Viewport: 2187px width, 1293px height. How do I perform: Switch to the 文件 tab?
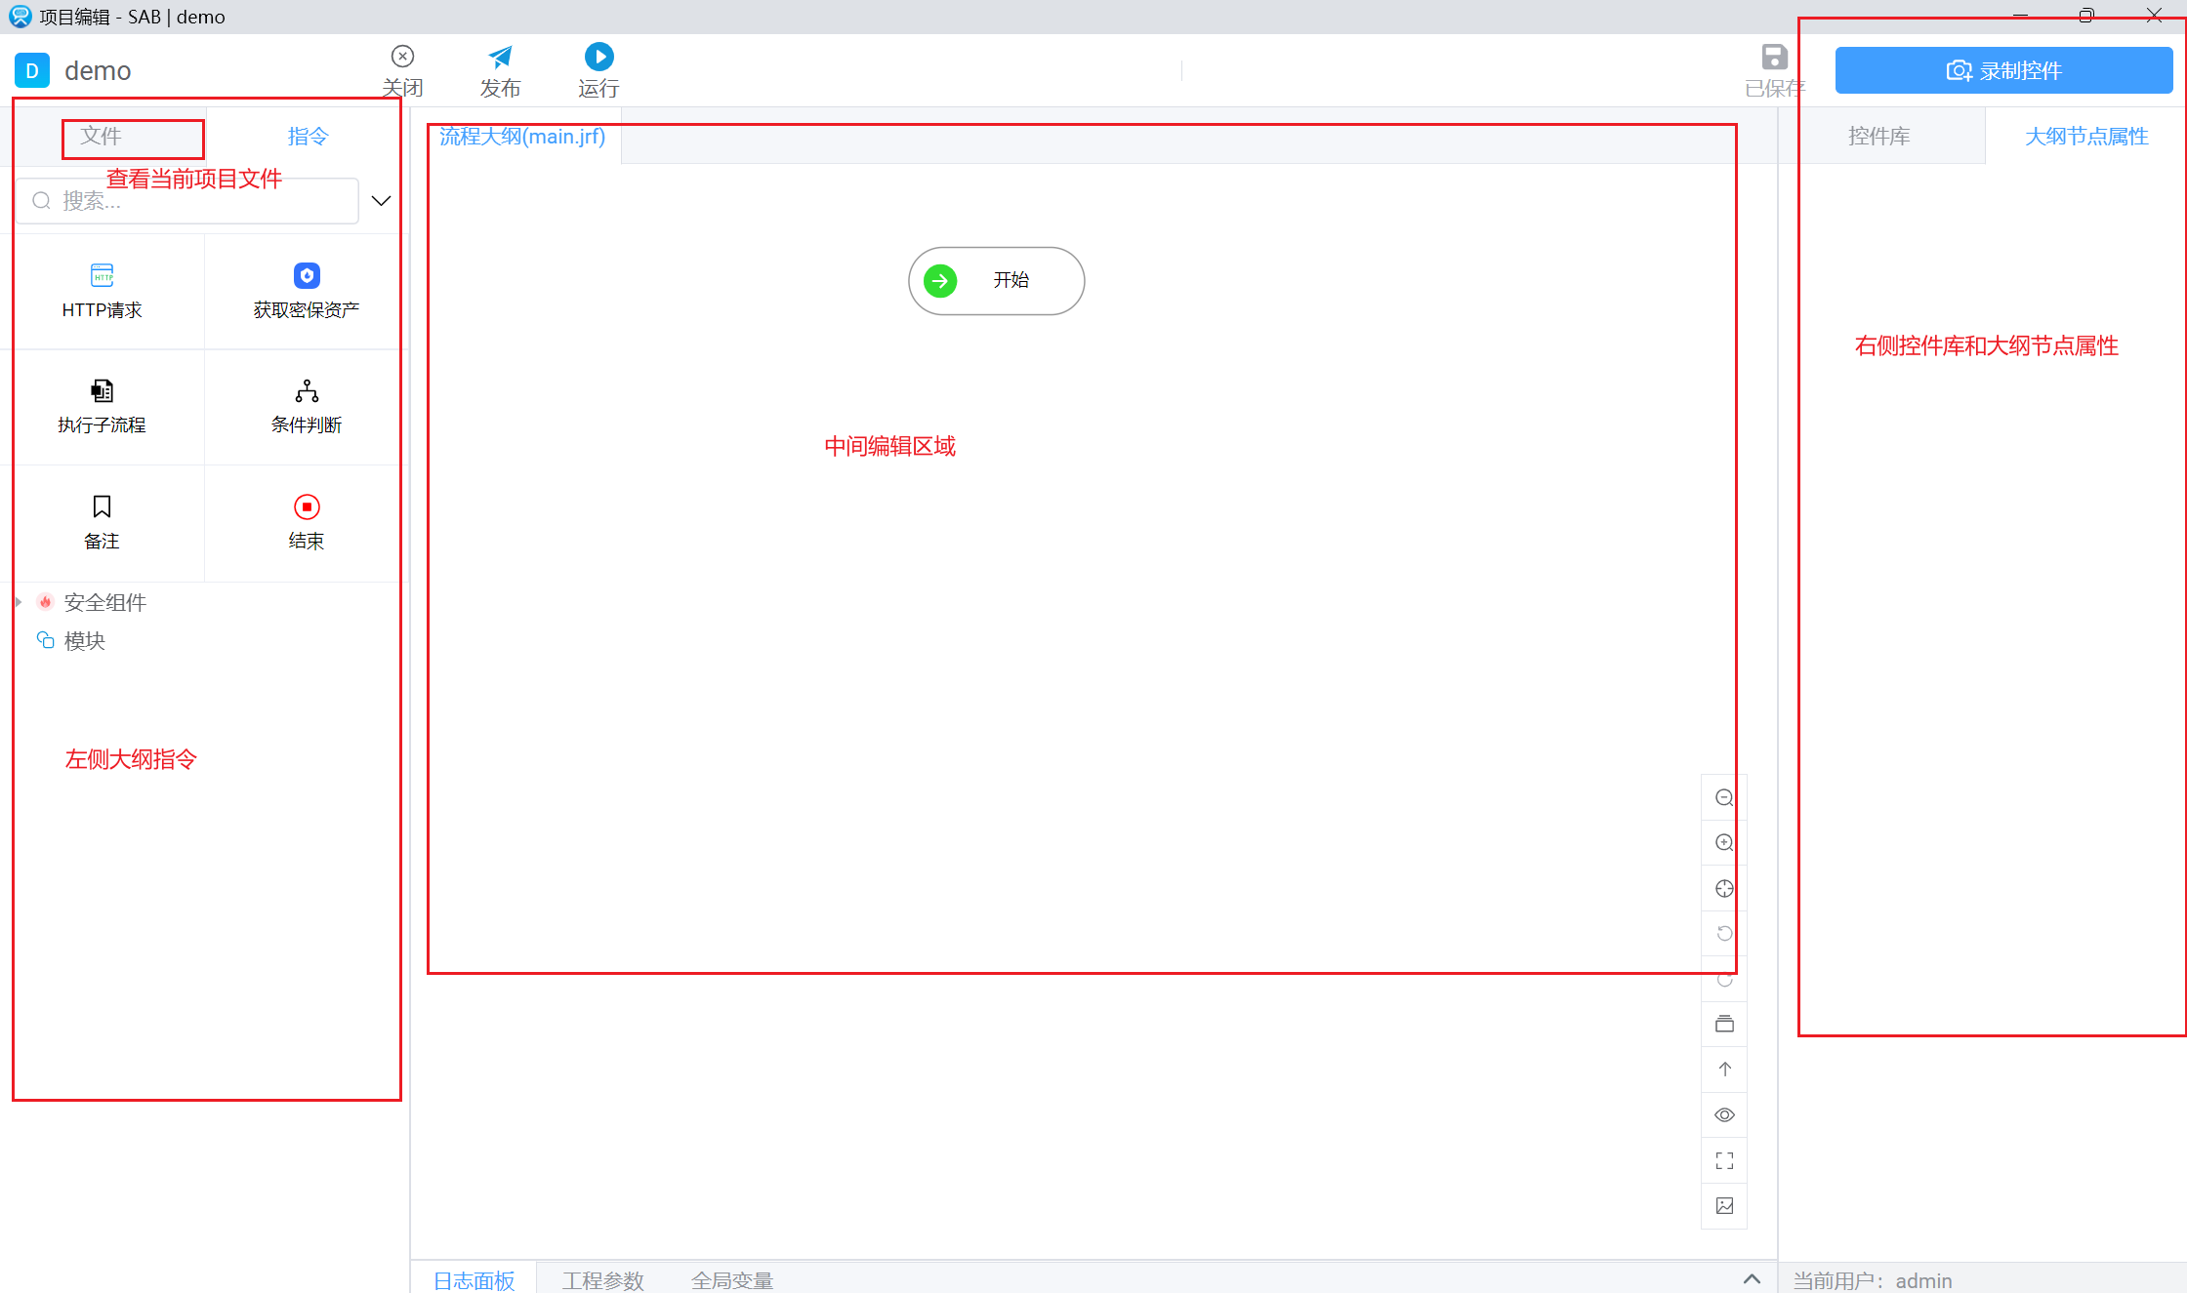102,136
